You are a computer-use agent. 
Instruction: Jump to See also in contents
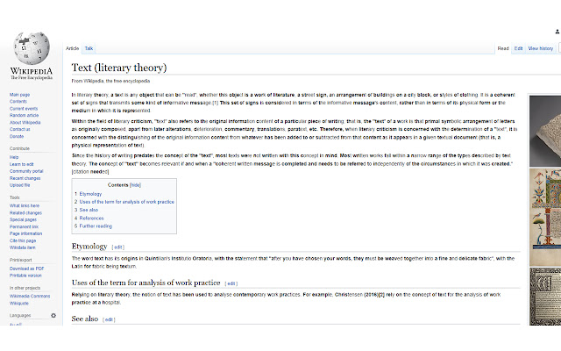coord(89,210)
